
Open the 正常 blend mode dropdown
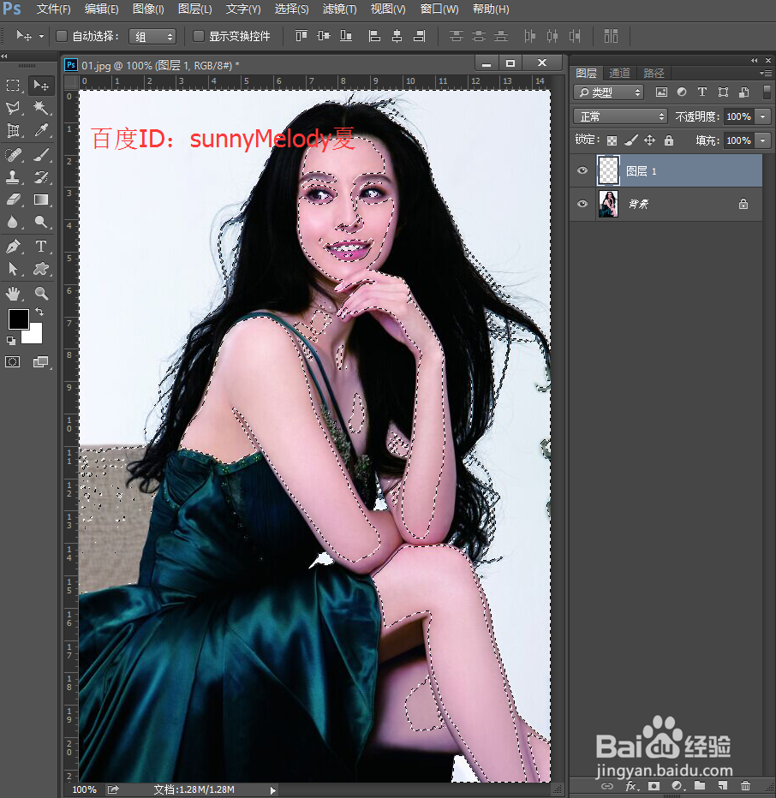point(620,116)
